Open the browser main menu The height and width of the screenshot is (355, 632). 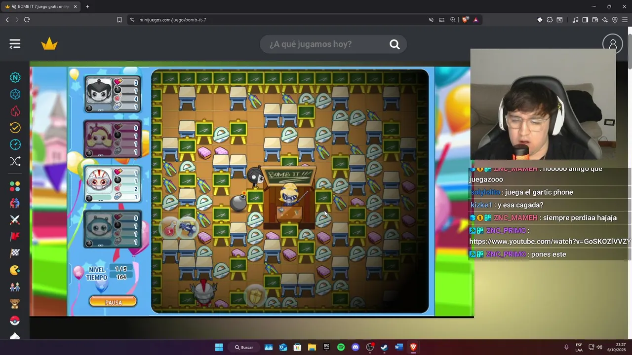625,20
